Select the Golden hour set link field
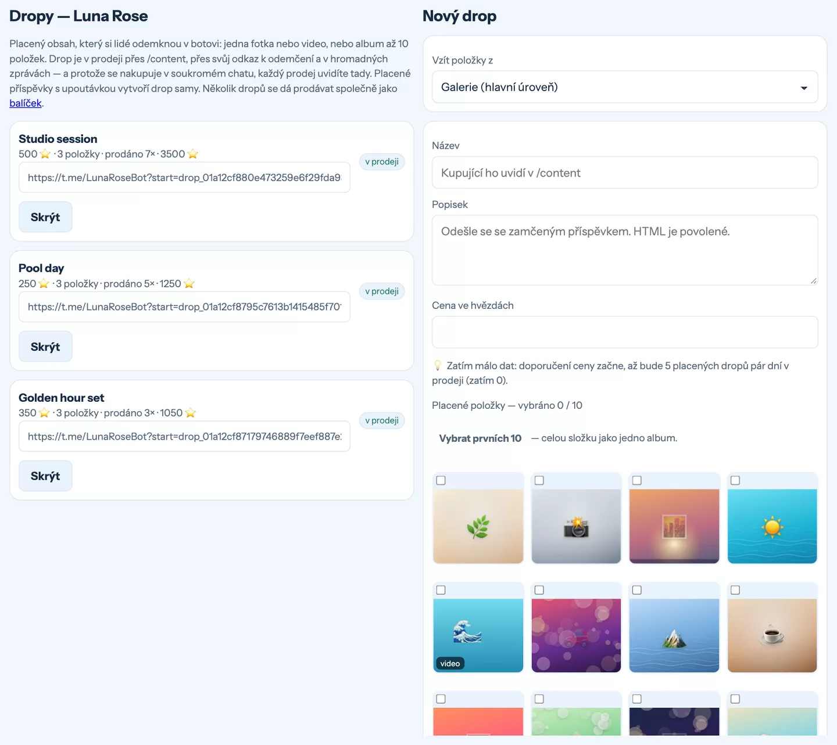This screenshot has width=837, height=745. pyautogui.click(x=184, y=437)
